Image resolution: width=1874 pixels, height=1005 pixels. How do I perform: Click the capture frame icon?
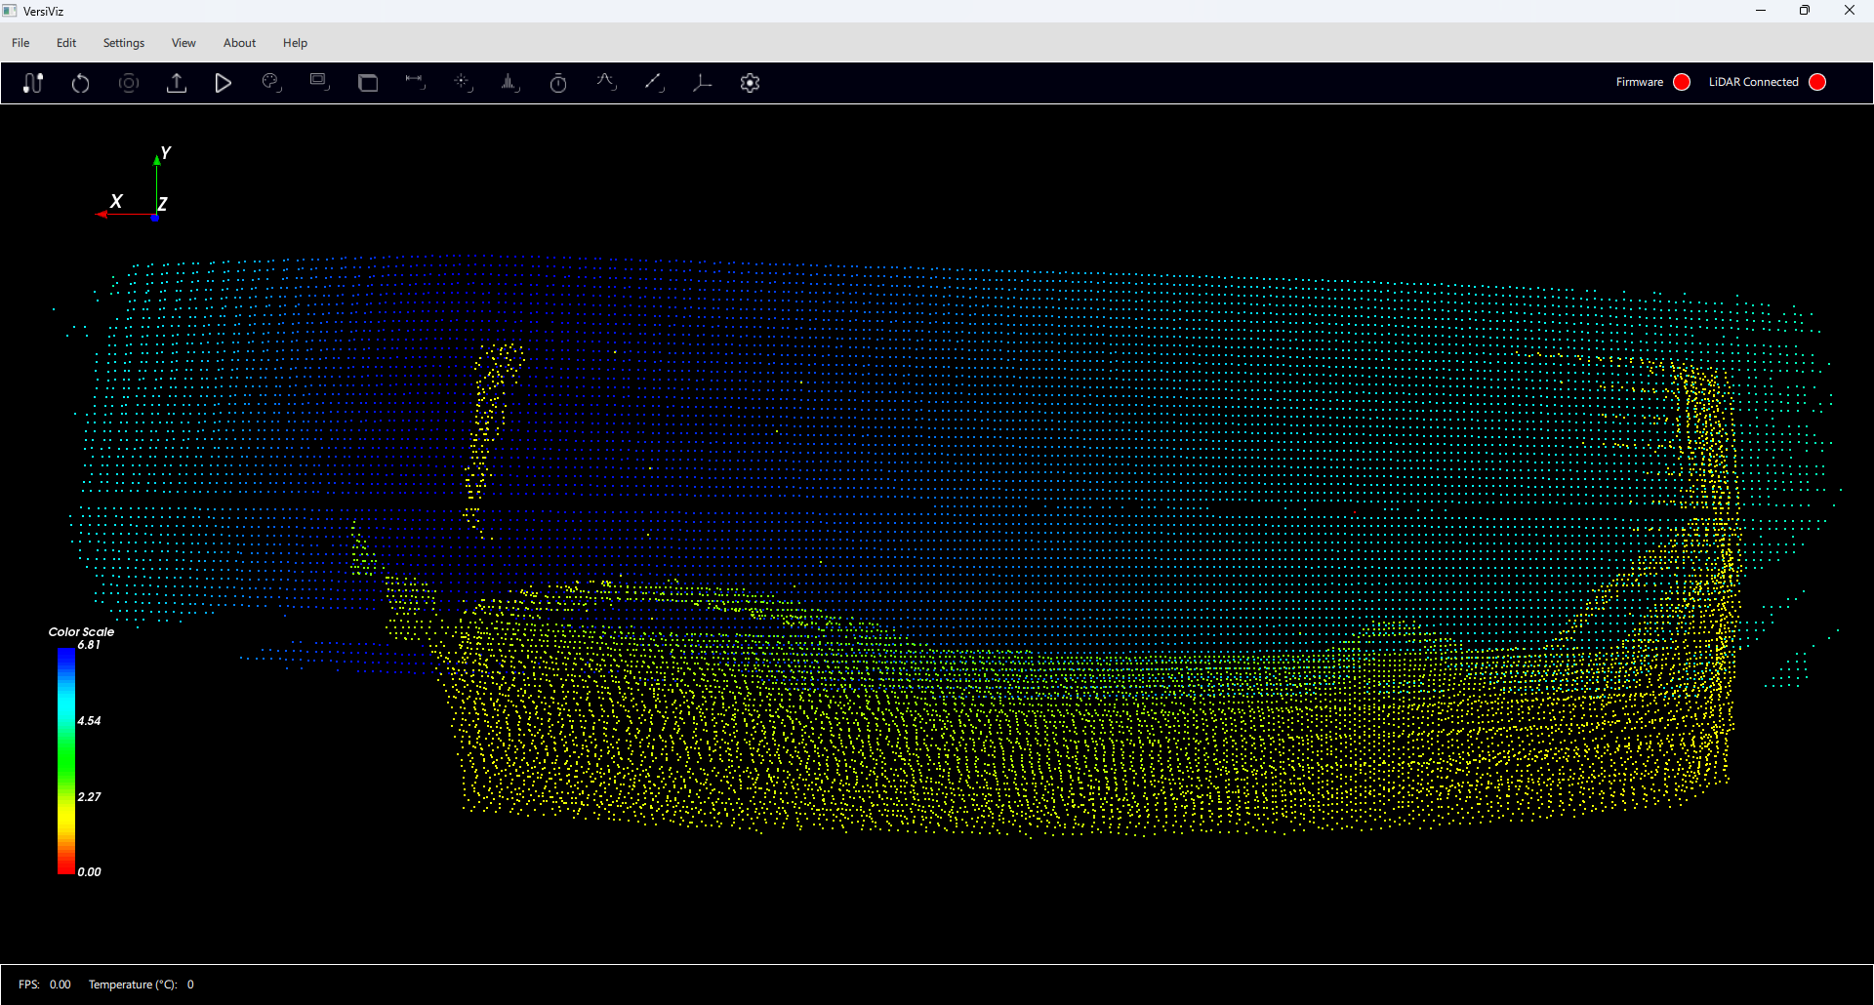click(x=129, y=83)
